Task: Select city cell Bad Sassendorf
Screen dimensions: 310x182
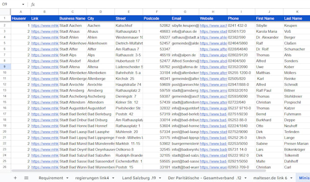Action: (101, 161)
